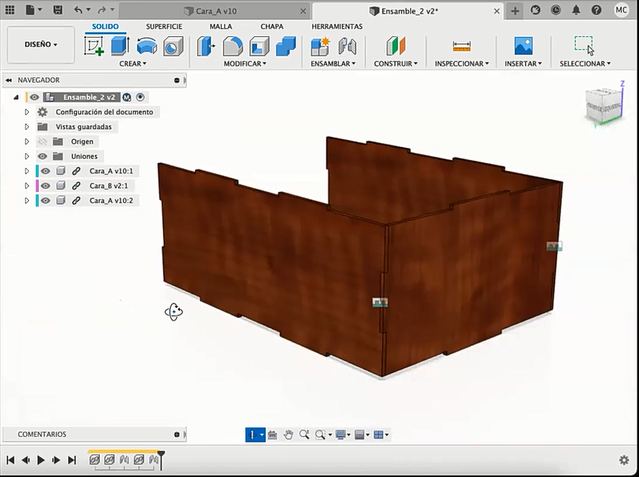The height and width of the screenshot is (477, 639).
Task: Expand the Cara_A v10:1 node
Action: [x=27, y=171]
